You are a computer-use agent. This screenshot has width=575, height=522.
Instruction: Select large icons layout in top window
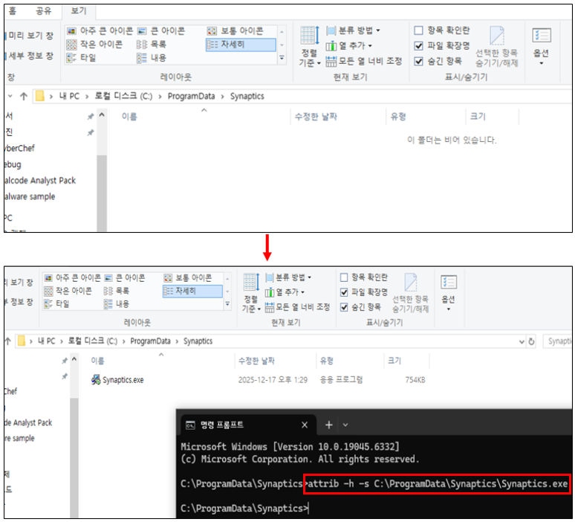(161, 30)
